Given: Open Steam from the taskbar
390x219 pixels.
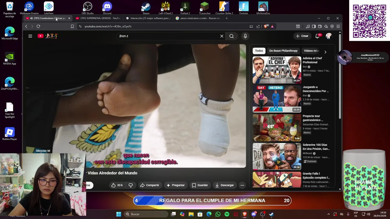Looking at the screenshot, I should 271,214.
